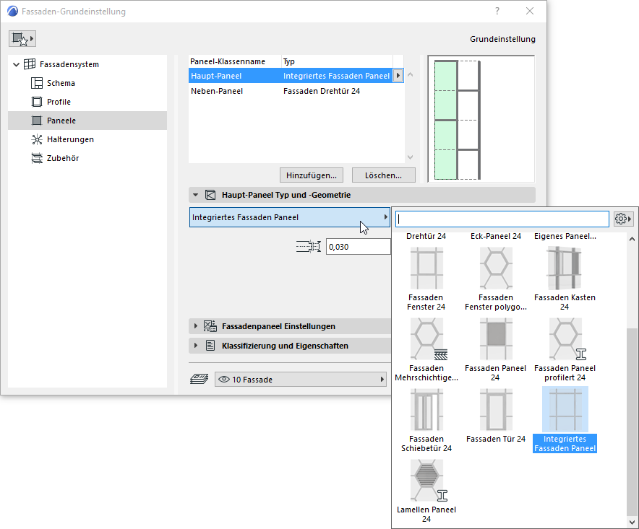This screenshot has height=529, width=639.
Task: Select Lamellen Paneel 24 thumbnail
Action: tap(428, 481)
